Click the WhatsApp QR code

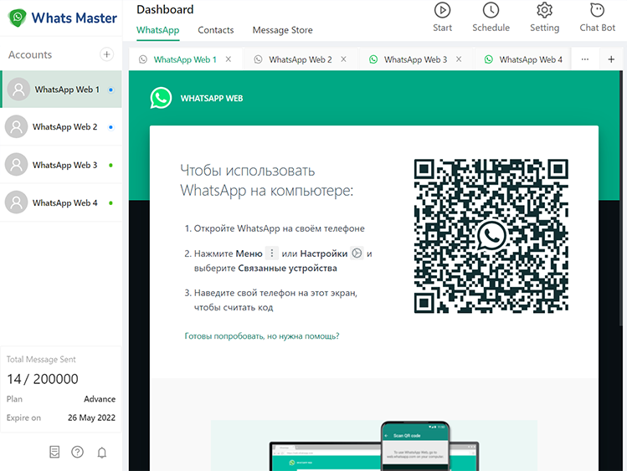click(491, 235)
